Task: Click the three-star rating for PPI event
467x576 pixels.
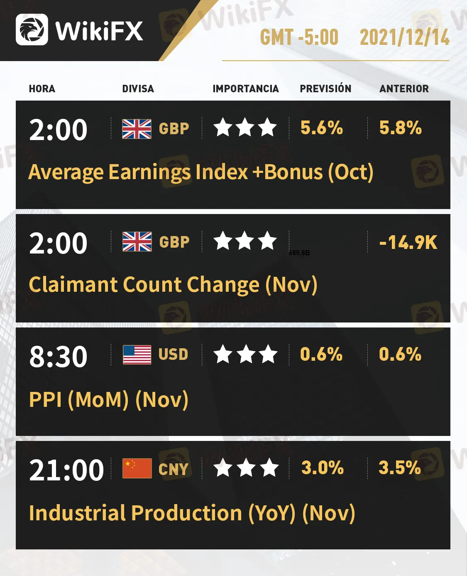Action: coord(245,354)
